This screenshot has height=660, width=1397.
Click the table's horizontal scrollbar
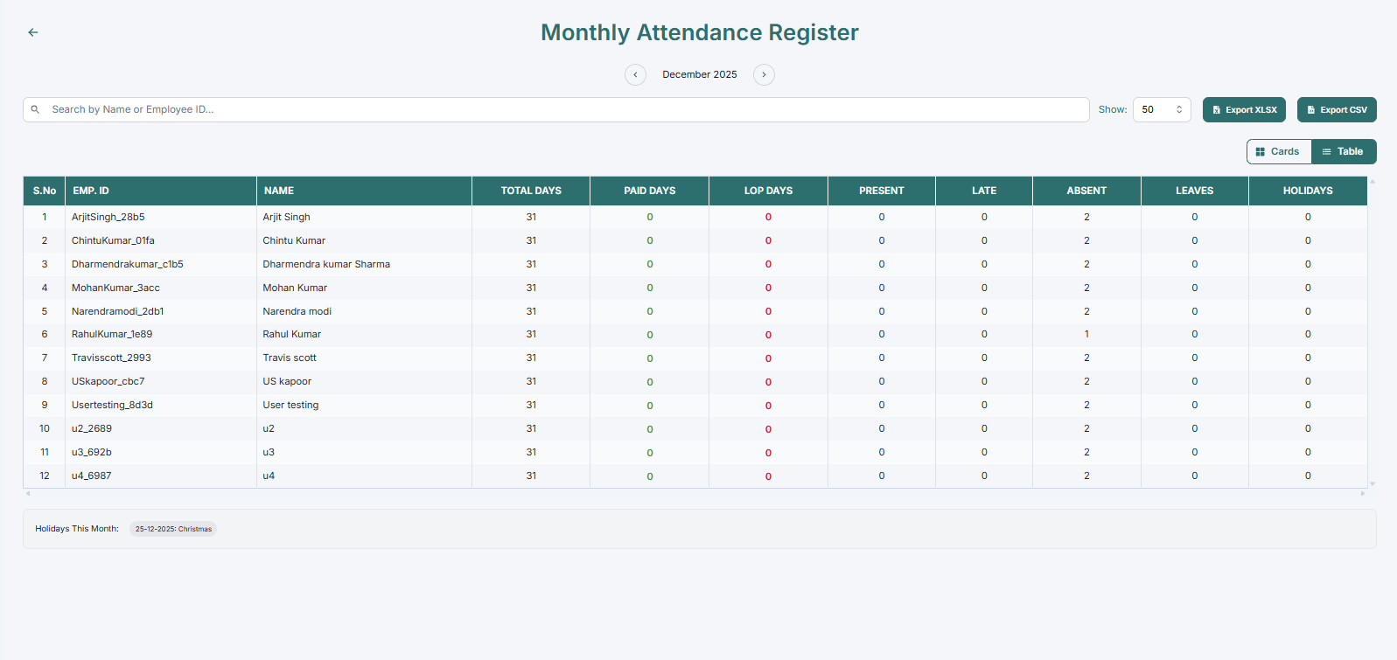tap(695, 493)
